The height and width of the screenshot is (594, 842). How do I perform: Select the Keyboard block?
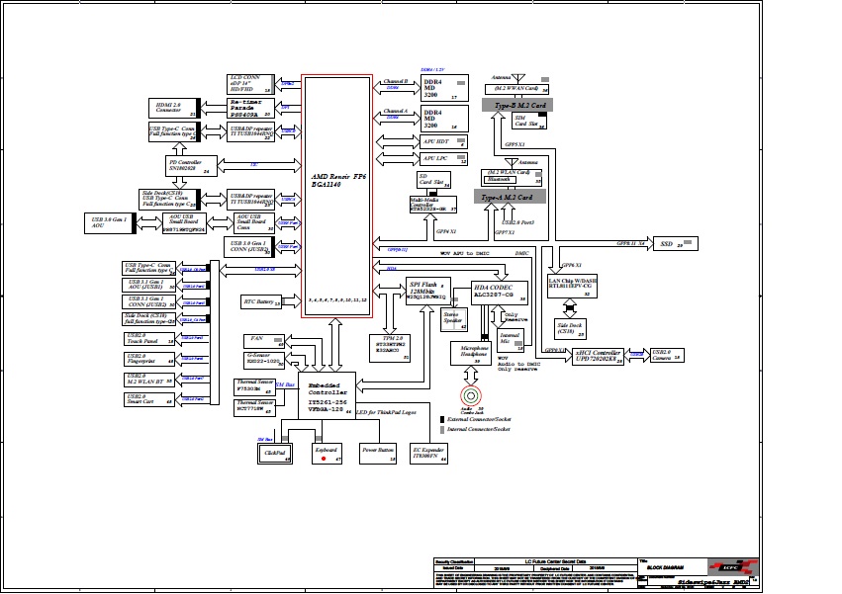pos(327,454)
